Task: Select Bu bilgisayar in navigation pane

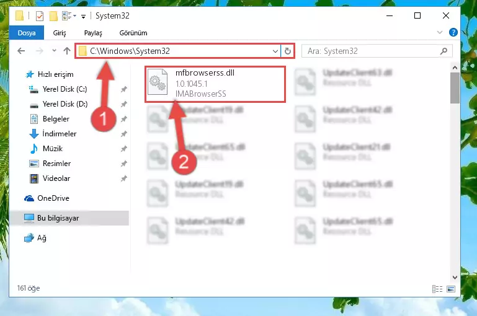Action: point(69,218)
